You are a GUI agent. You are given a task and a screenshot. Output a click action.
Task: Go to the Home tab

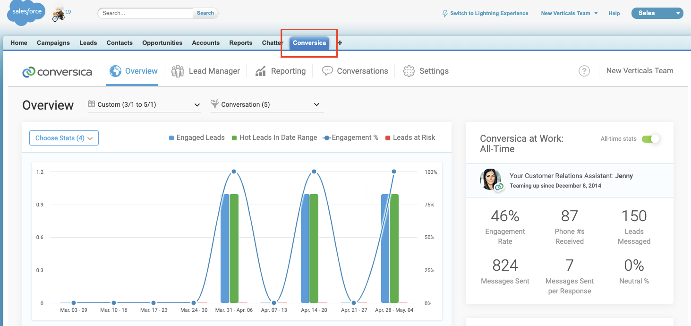19,43
